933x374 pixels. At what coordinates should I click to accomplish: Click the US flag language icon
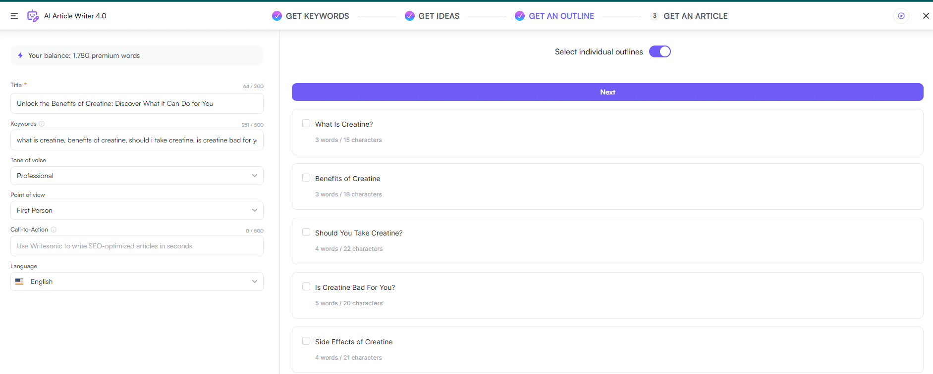pos(19,281)
